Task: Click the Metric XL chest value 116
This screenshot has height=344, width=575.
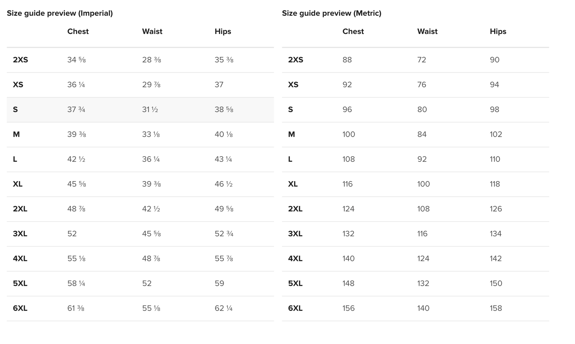Action: [x=347, y=184]
